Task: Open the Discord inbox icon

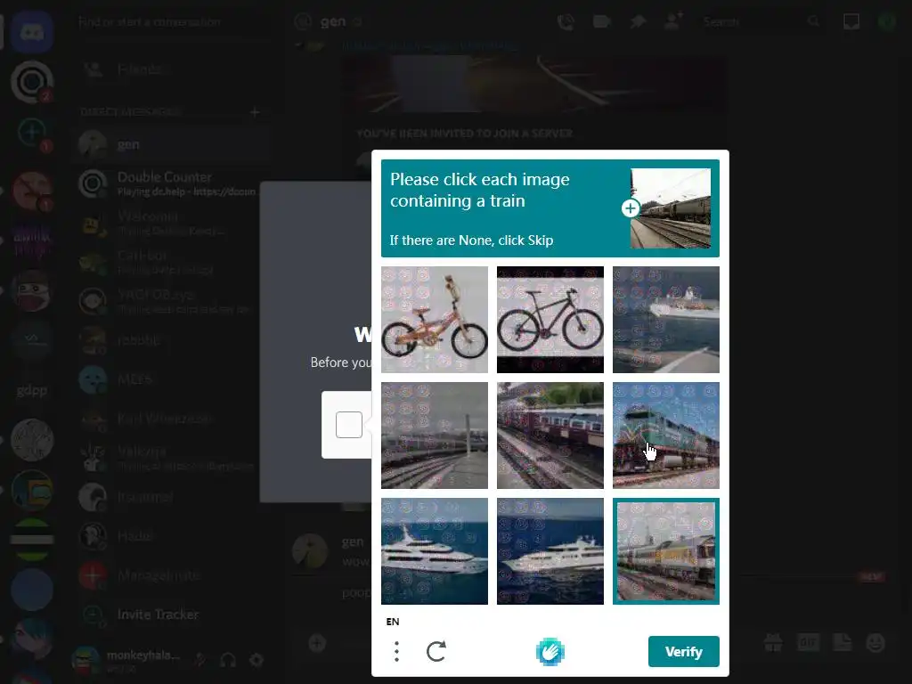Action: coord(851,22)
